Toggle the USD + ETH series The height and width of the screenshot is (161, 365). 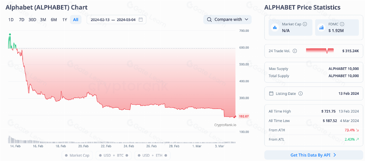pyautogui.click(x=152, y=155)
